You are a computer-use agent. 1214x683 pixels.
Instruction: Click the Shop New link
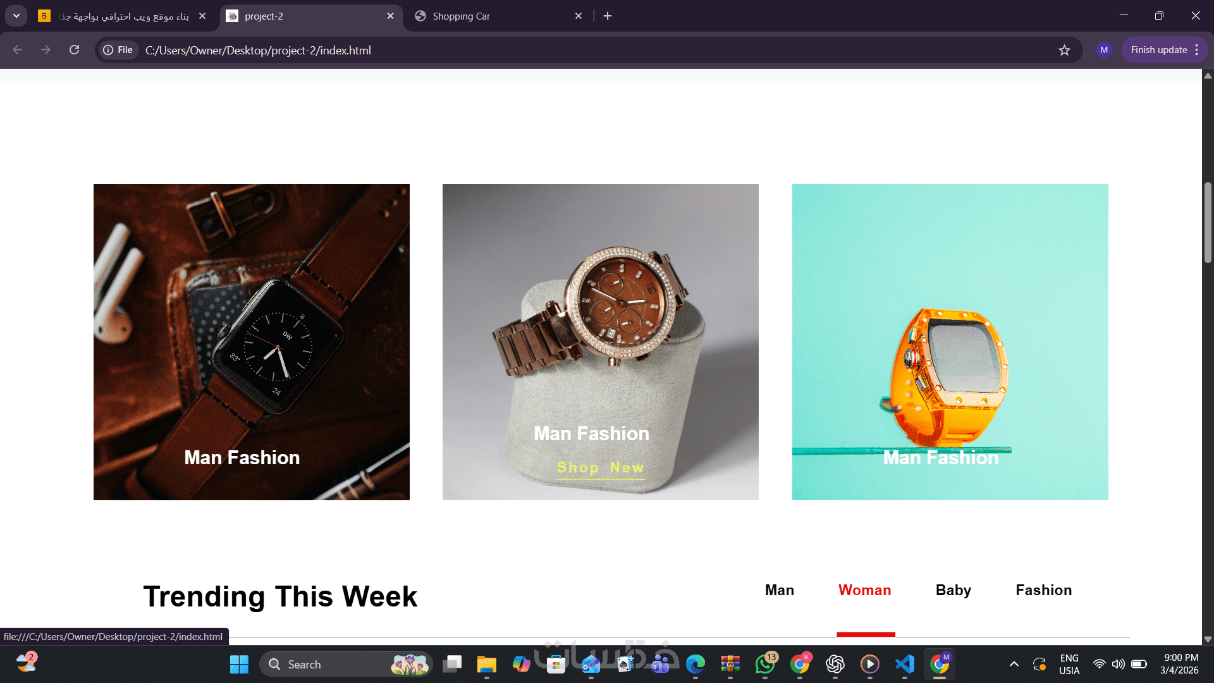[x=600, y=468]
